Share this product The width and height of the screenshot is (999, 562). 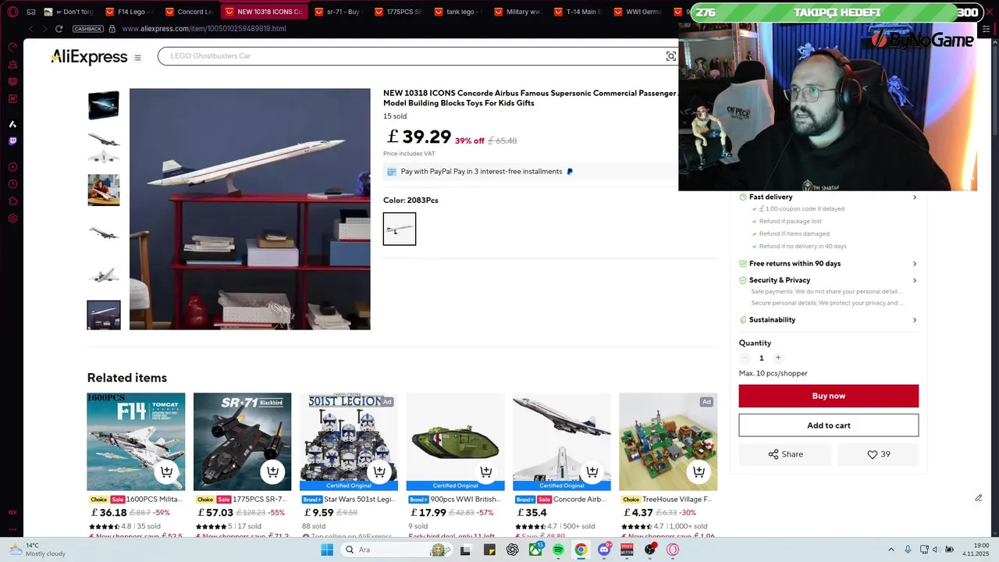(x=785, y=454)
